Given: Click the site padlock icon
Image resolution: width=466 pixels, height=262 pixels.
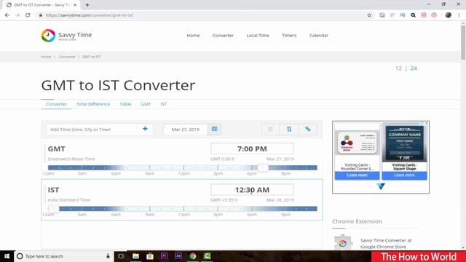Looking at the screenshot, I should (41, 15).
